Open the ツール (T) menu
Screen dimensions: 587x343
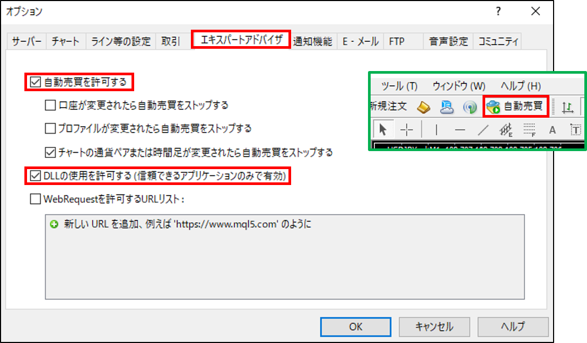coord(399,86)
